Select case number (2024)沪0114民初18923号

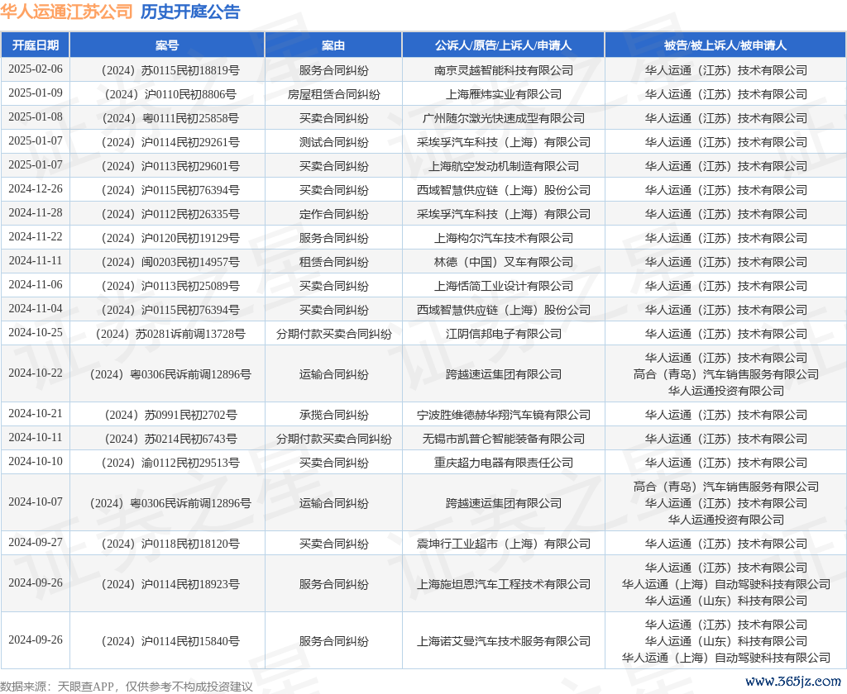(170, 584)
